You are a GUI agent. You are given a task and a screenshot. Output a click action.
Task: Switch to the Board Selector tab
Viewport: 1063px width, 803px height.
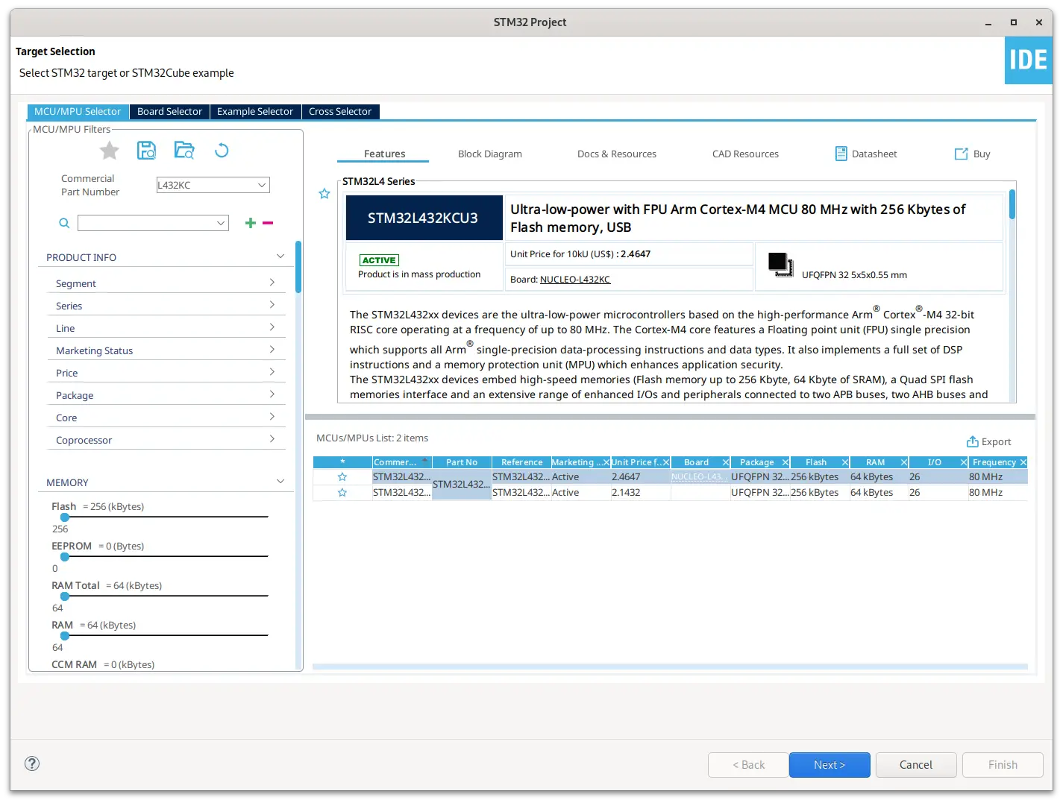(x=169, y=112)
